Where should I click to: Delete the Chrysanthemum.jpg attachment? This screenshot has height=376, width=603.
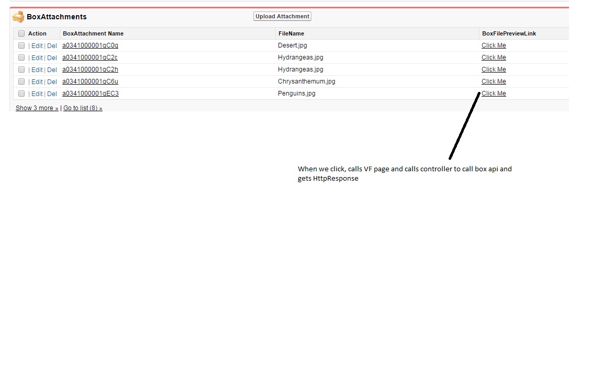[x=52, y=81]
